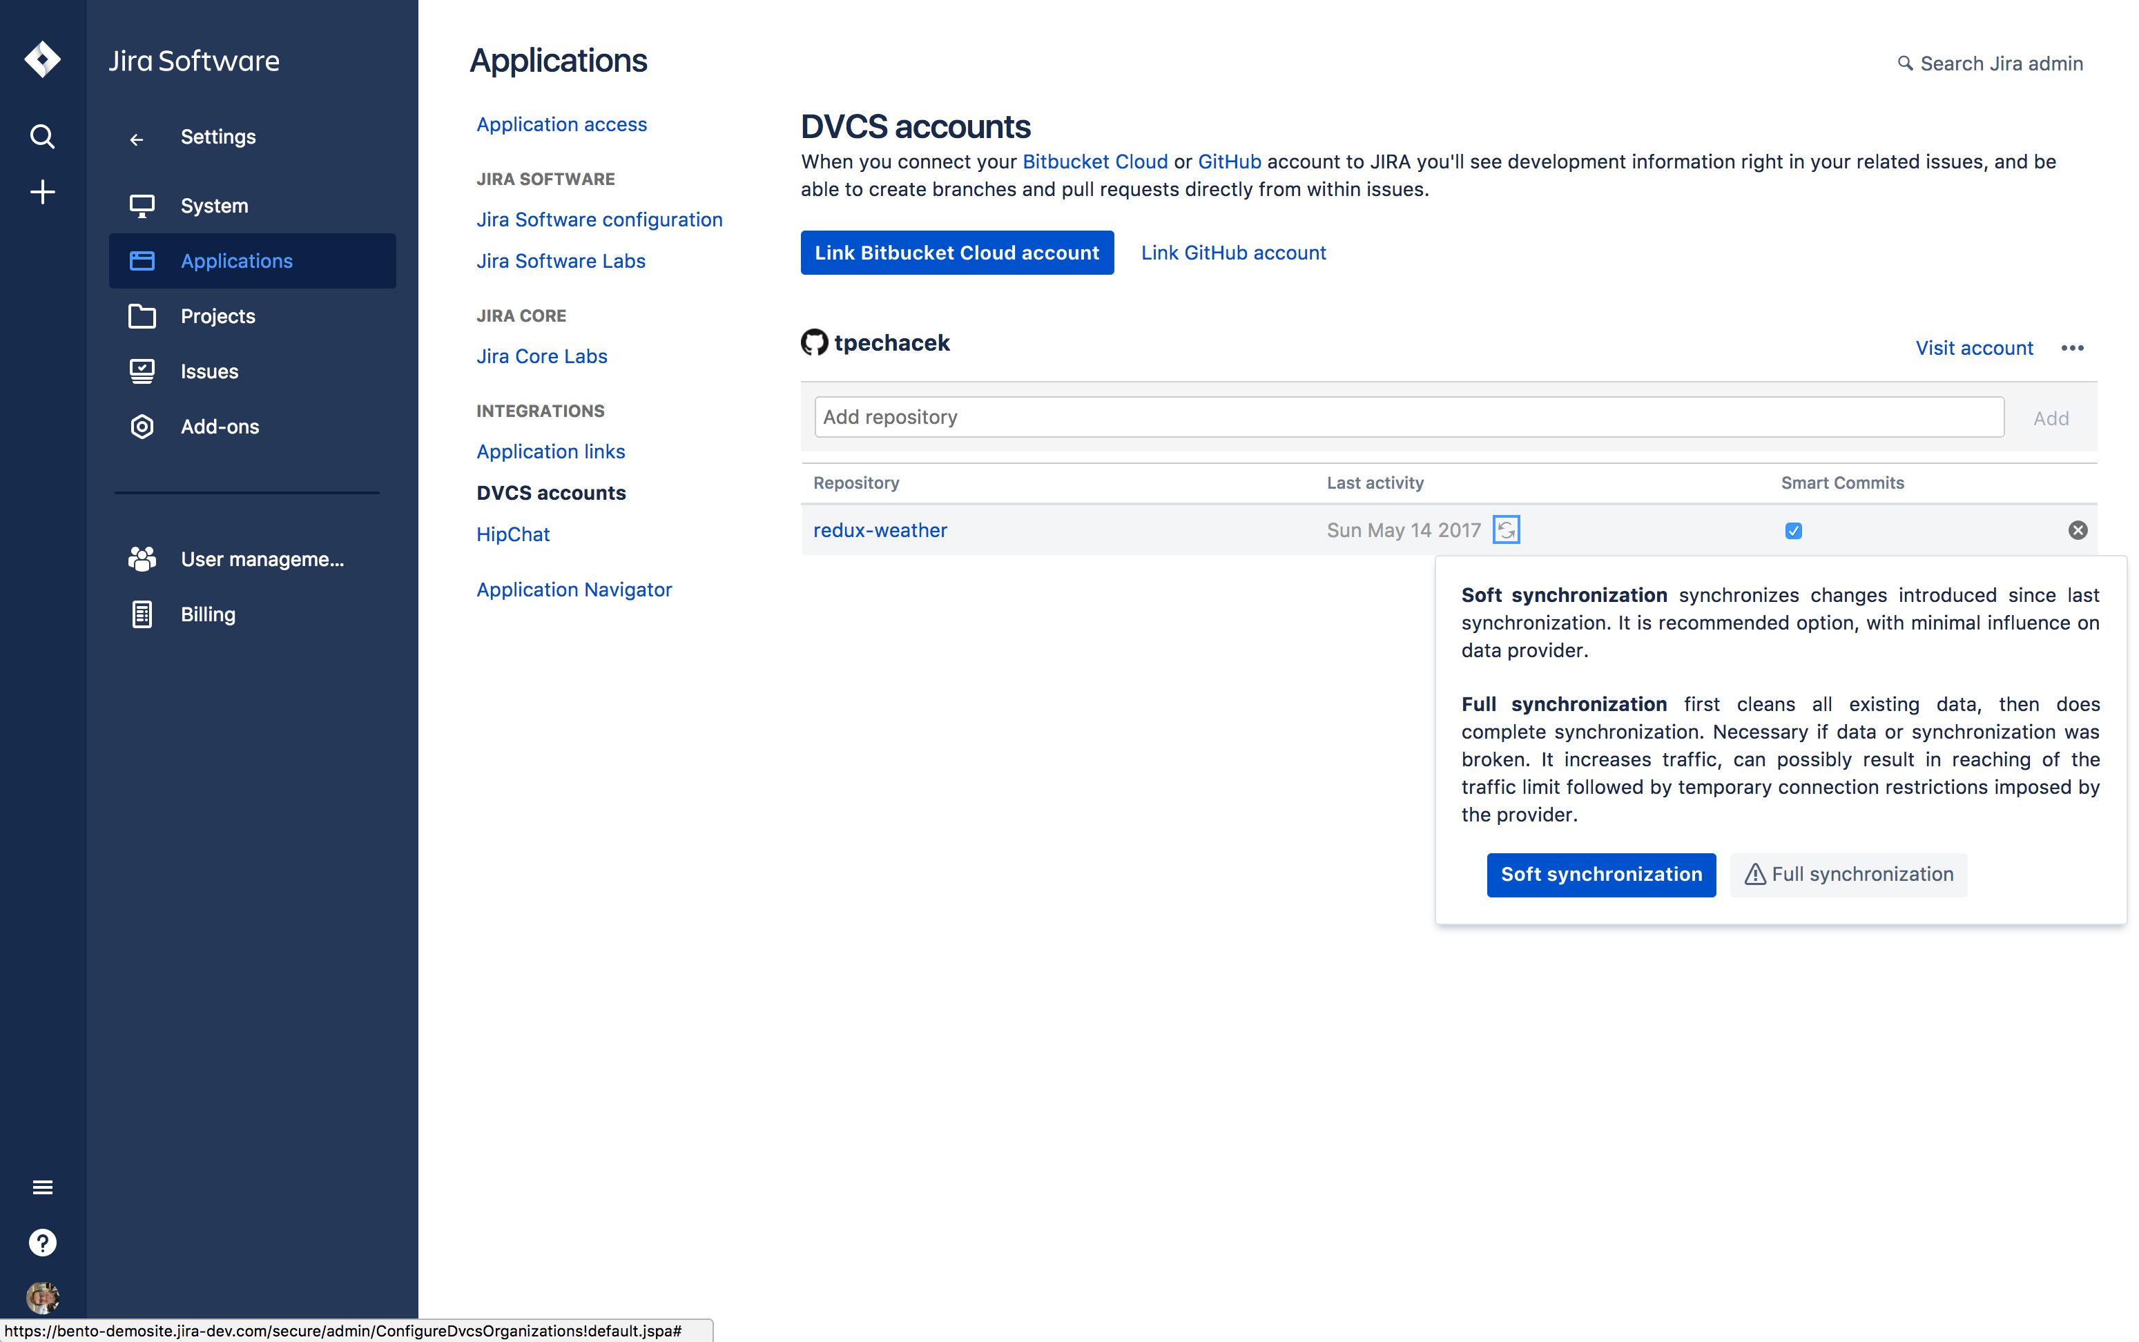This screenshot has height=1342, width=2139.
Task: Remove redux-weather with the X icon
Action: (x=2079, y=530)
